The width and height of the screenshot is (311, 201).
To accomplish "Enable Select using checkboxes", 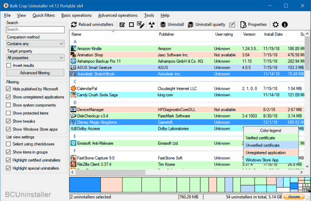I will 8,144.
